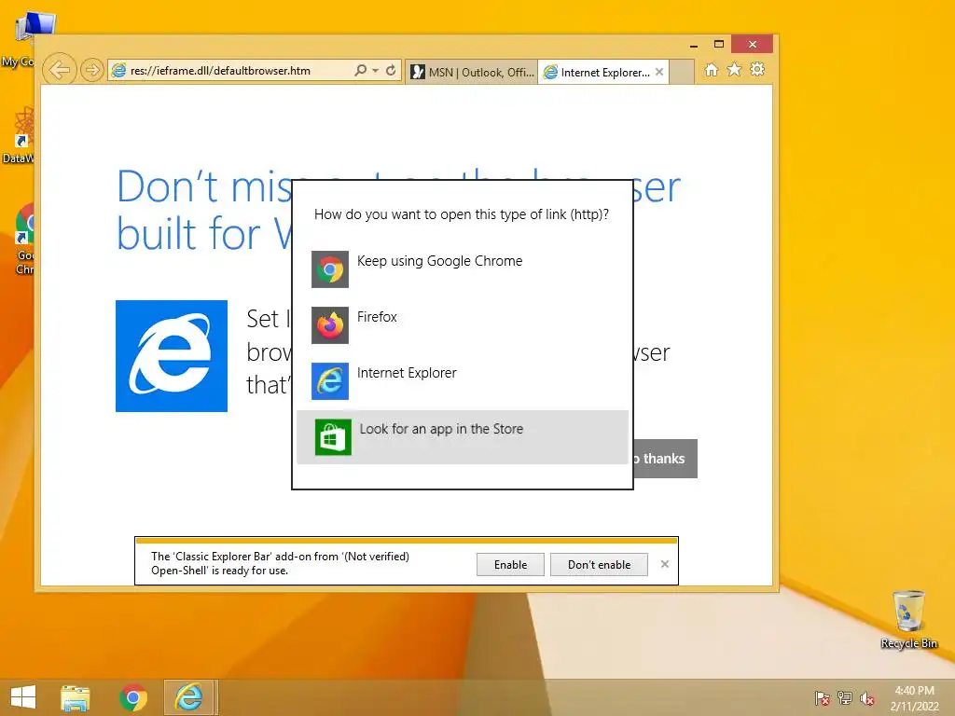955x716 pixels.
Task: Open the Action Center flag icon
Action: click(x=822, y=698)
